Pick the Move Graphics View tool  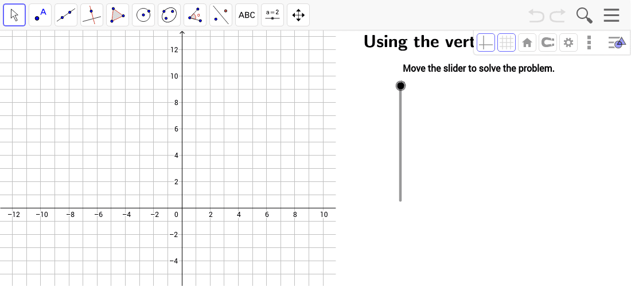coord(298,15)
